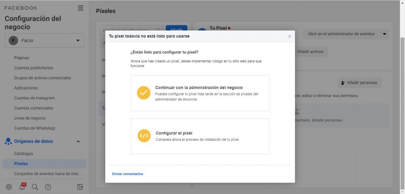The image size is (405, 194).
Task: Click Enviar comentarios link
Action: click(x=128, y=174)
